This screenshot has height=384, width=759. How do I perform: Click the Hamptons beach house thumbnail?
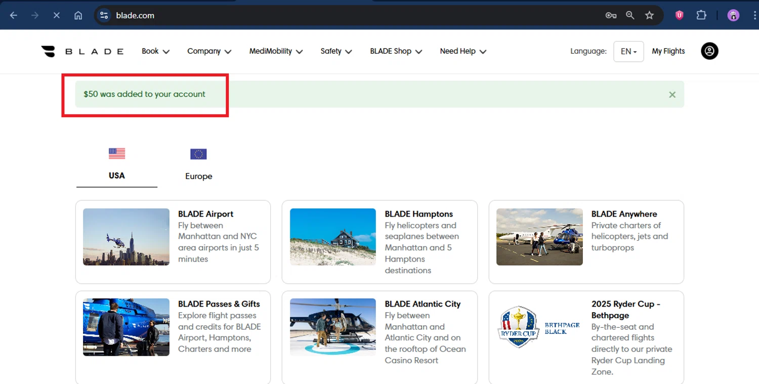(x=333, y=237)
